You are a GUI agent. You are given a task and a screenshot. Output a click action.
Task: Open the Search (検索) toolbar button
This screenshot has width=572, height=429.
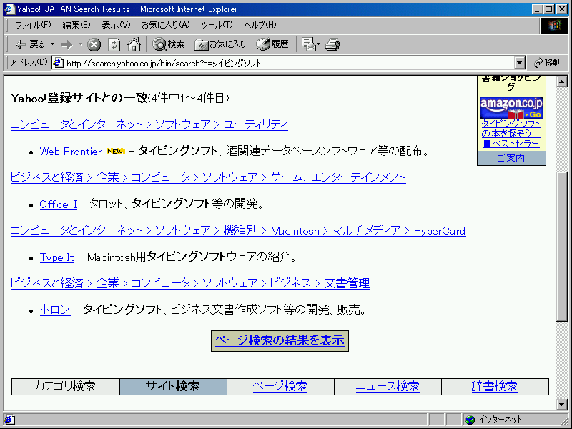coord(169,44)
